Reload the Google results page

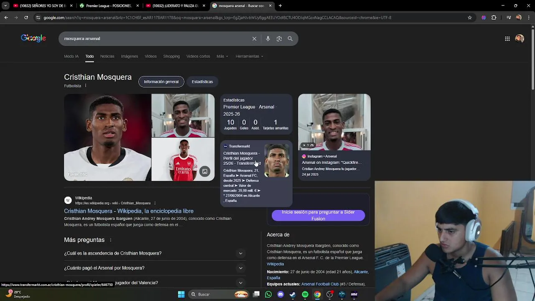pyautogui.click(x=26, y=18)
